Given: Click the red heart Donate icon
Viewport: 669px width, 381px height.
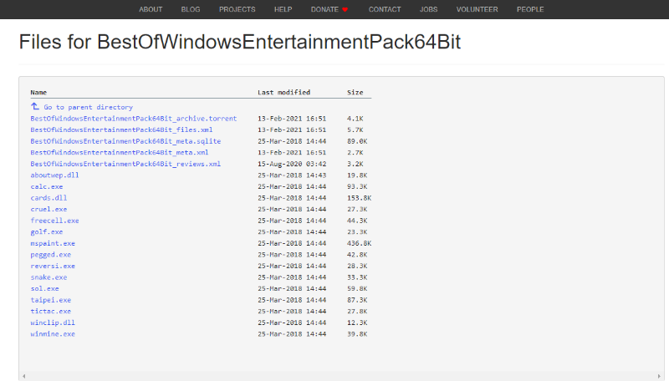Looking at the screenshot, I should (x=345, y=10).
